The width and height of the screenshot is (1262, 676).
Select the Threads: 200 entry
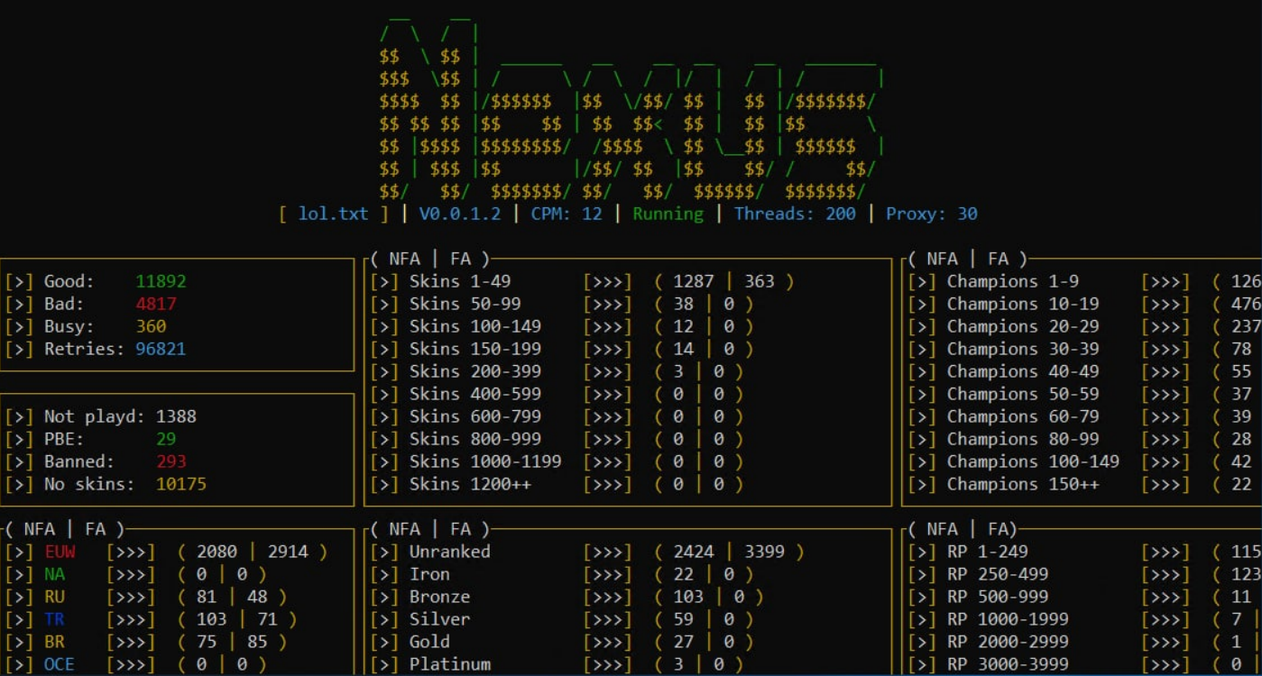(x=795, y=214)
